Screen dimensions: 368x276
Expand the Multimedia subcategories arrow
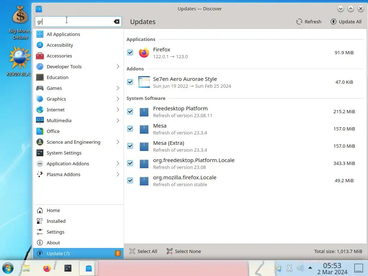point(118,120)
